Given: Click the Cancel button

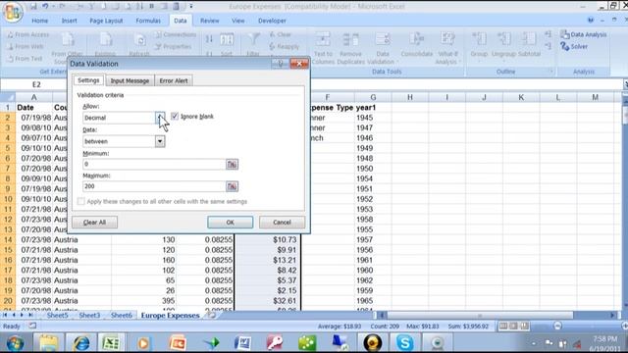Looking at the screenshot, I should pos(282,223).
